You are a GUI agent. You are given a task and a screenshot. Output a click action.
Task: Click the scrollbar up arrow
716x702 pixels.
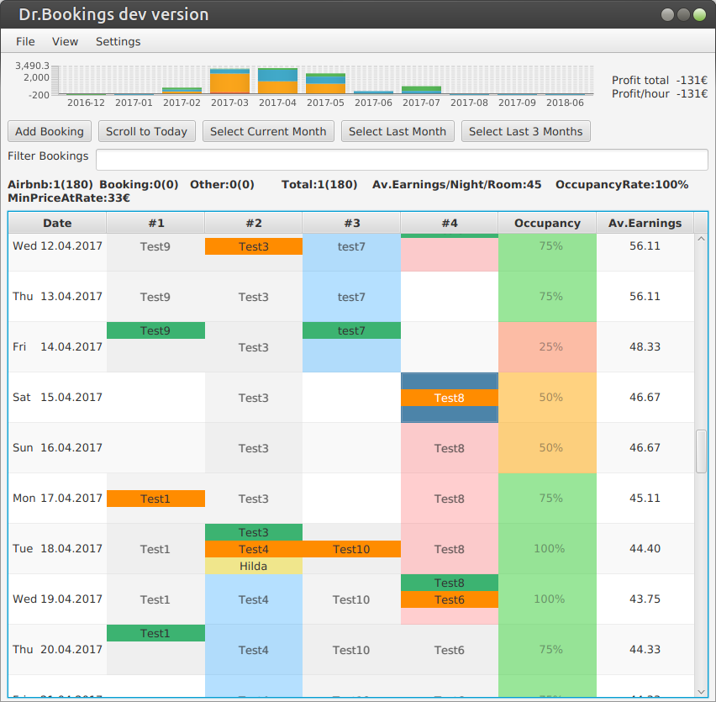(x=701, y=239)
